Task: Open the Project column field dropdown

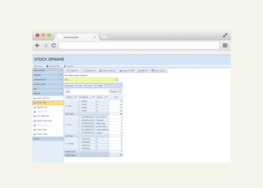Action: tap(120, 91)
